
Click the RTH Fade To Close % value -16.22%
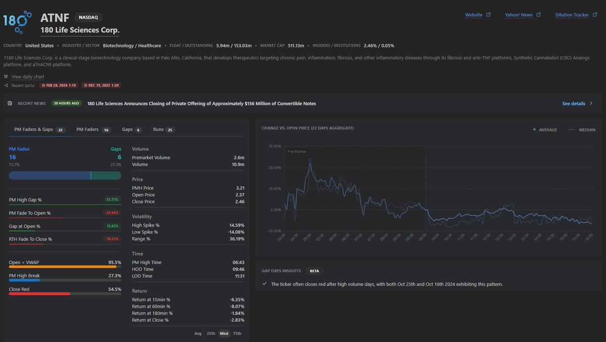[112, 239]
